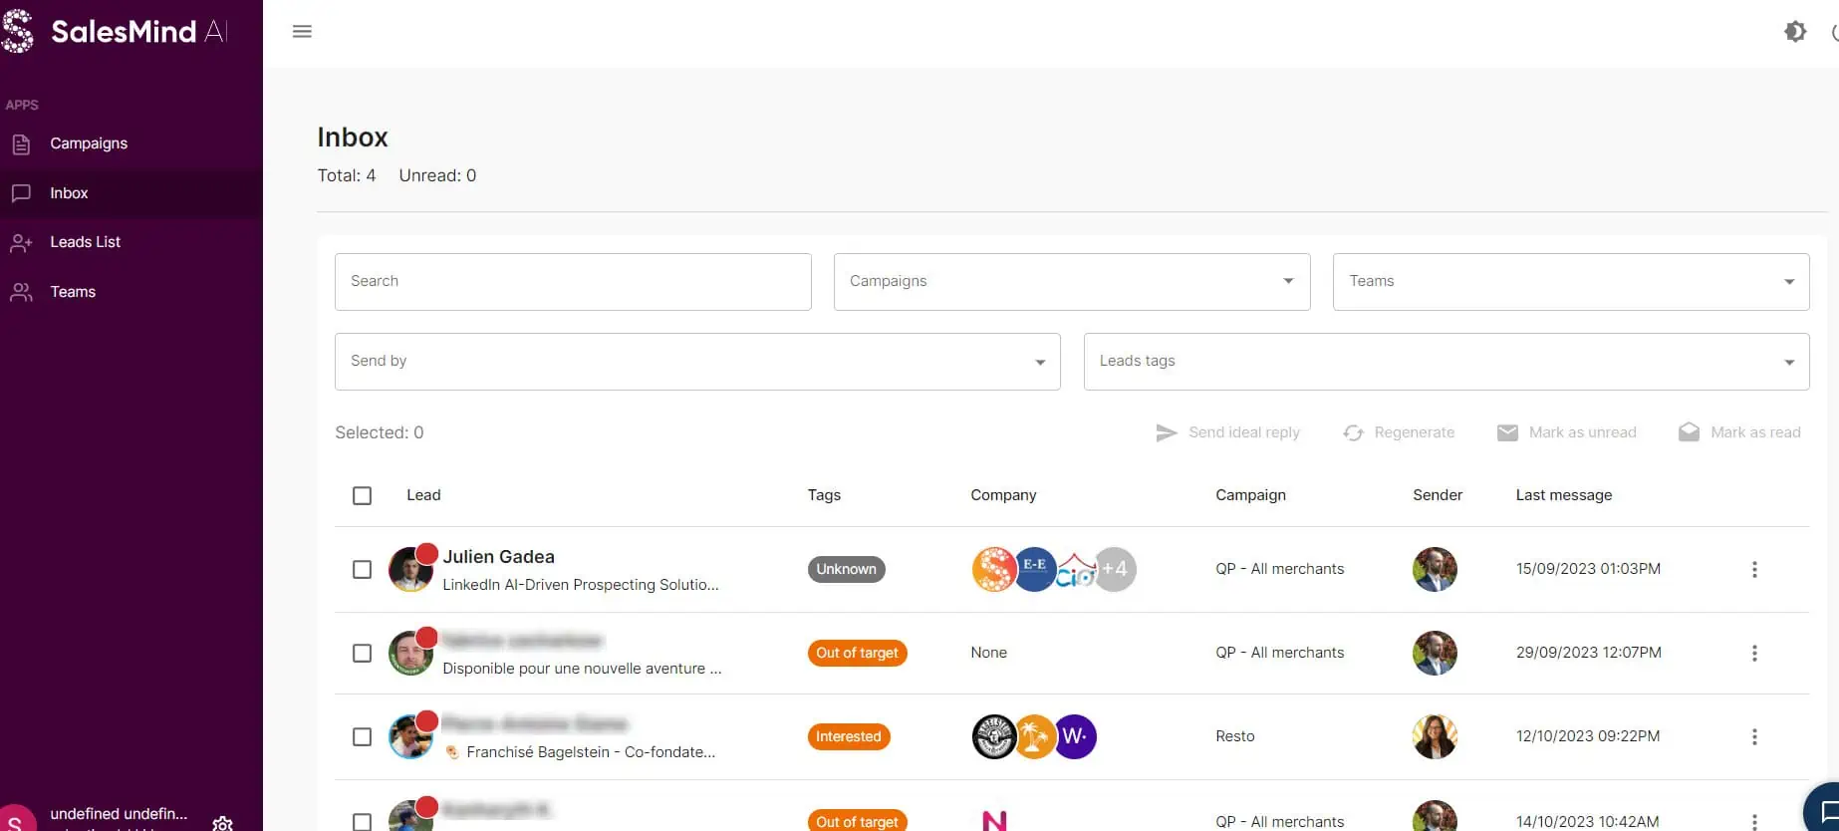Click Mark as read button

(1739, 432)
